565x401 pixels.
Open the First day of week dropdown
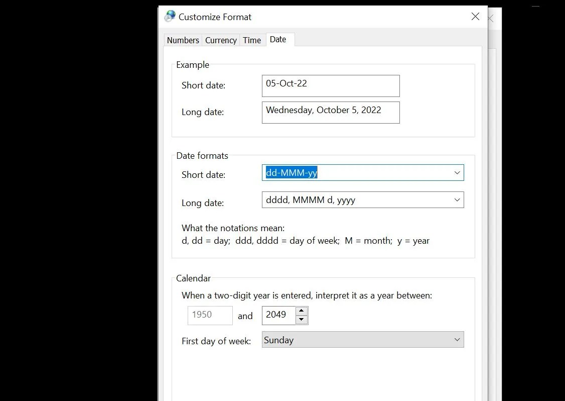point(457,340)
